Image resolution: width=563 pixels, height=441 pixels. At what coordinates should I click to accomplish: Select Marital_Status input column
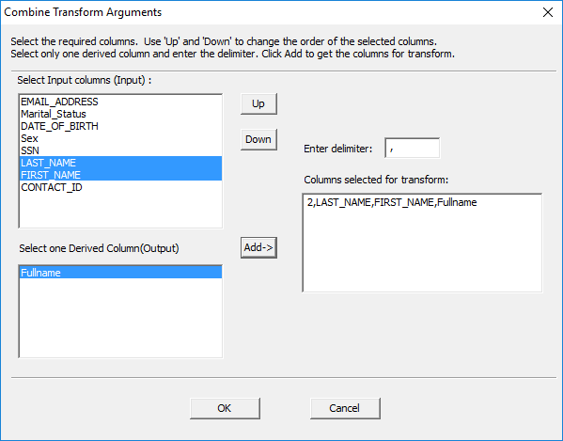point(120,114)
